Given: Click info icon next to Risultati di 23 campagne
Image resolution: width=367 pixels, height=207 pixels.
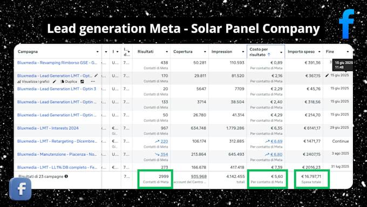Looking at the screenshot, I should point(66,176).
